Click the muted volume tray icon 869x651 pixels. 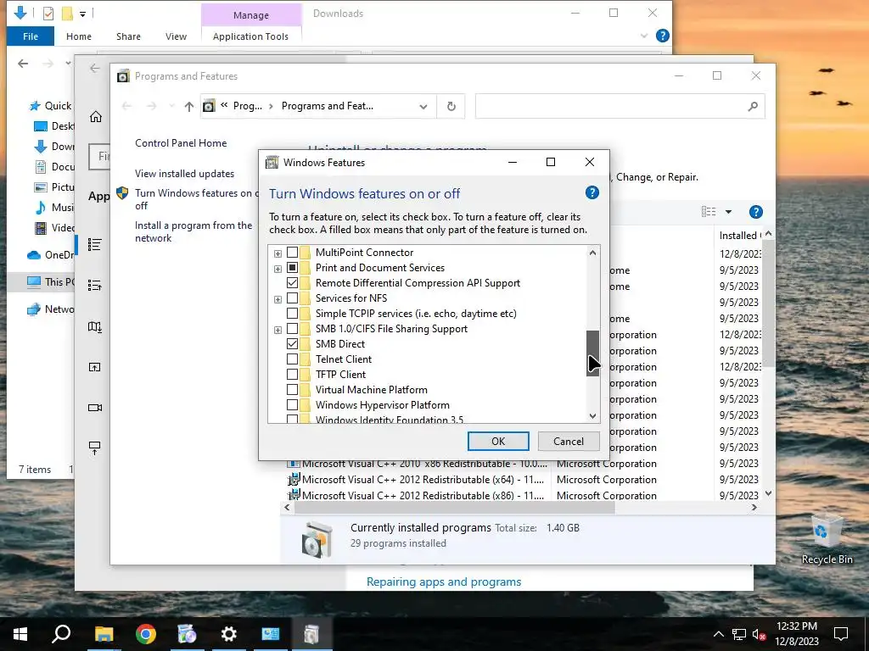(760, 634)
